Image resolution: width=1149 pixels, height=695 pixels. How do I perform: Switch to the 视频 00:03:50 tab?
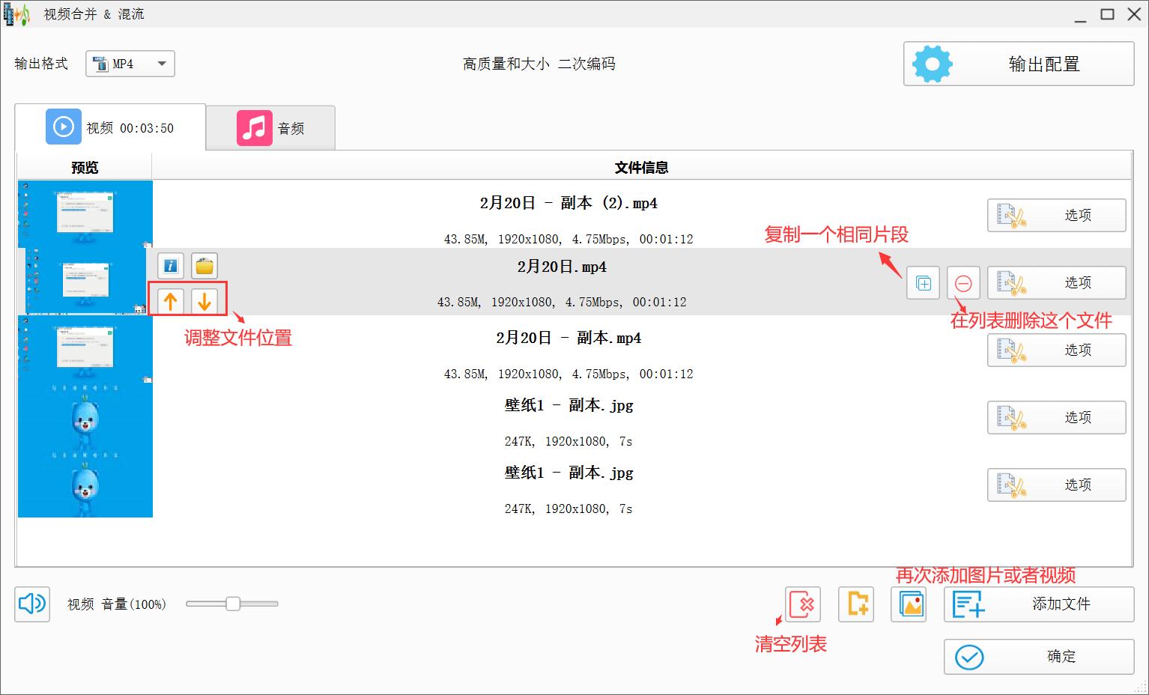(x=109, y=127)
